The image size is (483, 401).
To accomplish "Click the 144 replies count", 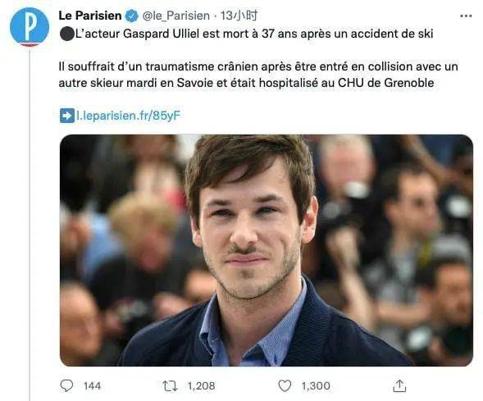I will 92,386.
